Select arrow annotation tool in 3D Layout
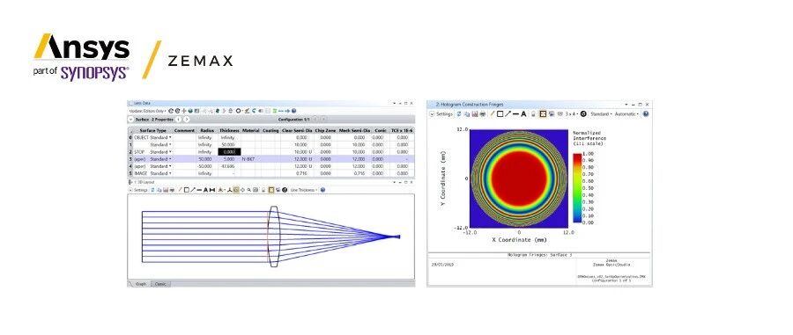 [x=193, y=190]
